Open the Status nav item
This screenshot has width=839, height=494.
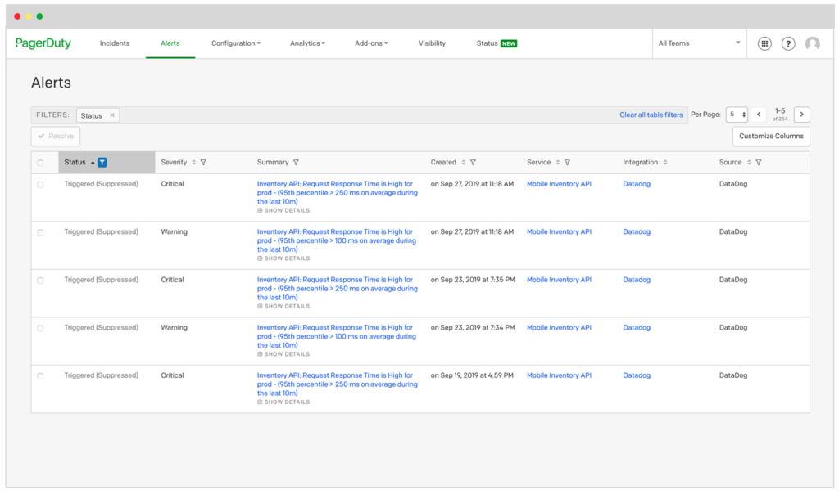pyautogui.click(x=487, y=43)
